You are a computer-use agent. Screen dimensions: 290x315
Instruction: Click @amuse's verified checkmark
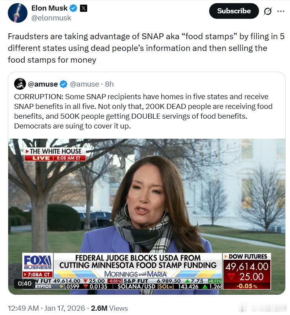click(x=64, y=84)
